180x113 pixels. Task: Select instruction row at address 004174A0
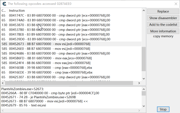coord(71,20)
